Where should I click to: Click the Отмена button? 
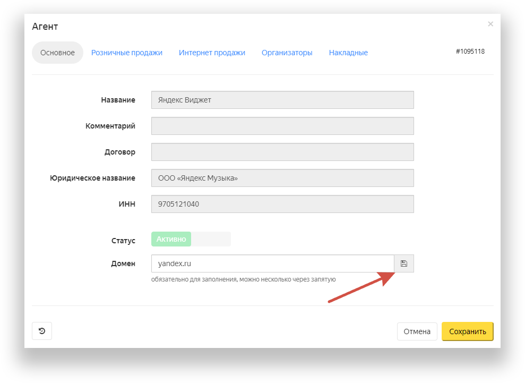click(x=417, y=331)
